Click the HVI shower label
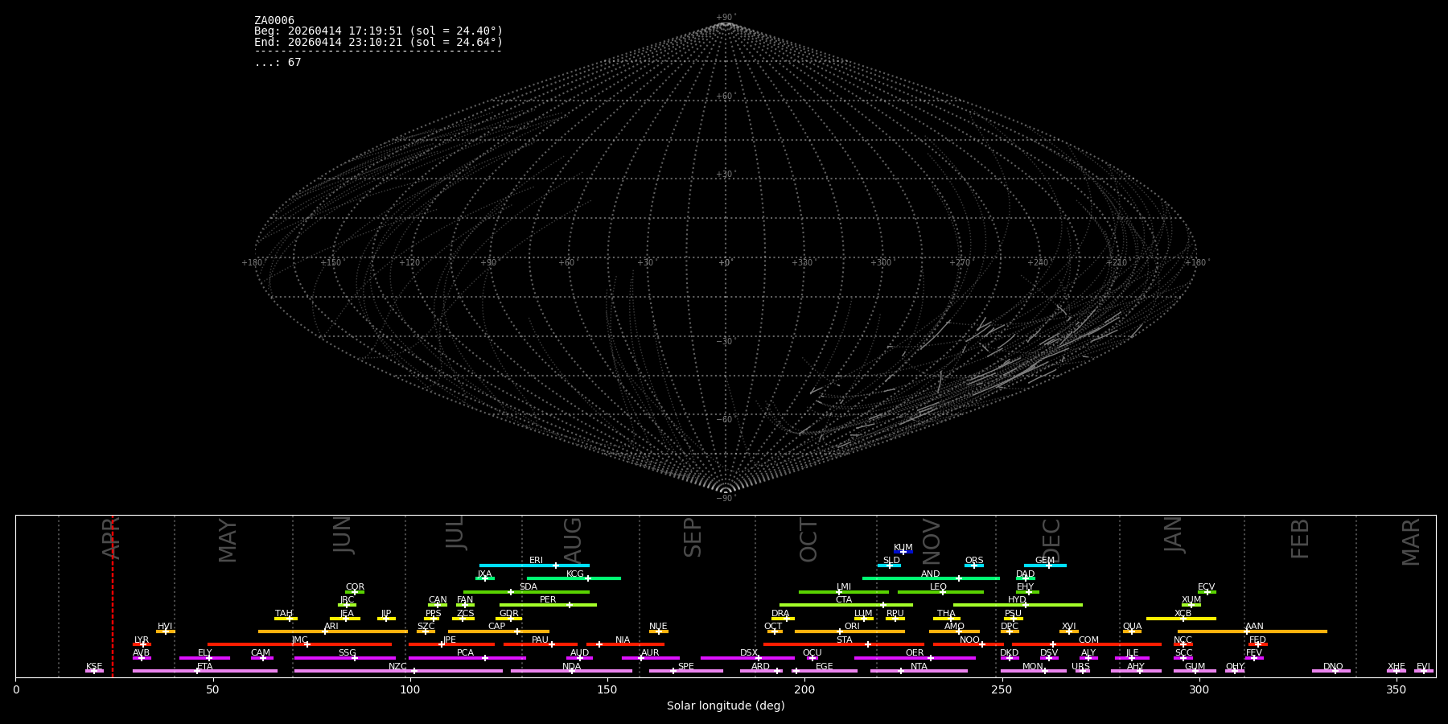Image resolution: width=1448 pixels, height=724 pixels. (x=165, y=627)
